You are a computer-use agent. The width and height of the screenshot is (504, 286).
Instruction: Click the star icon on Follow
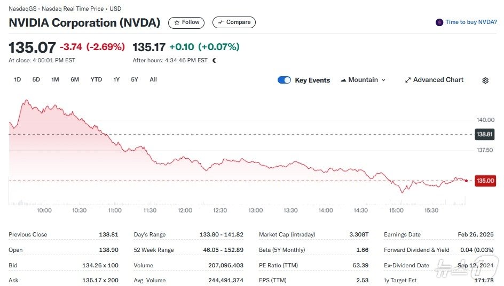(177, 22)
